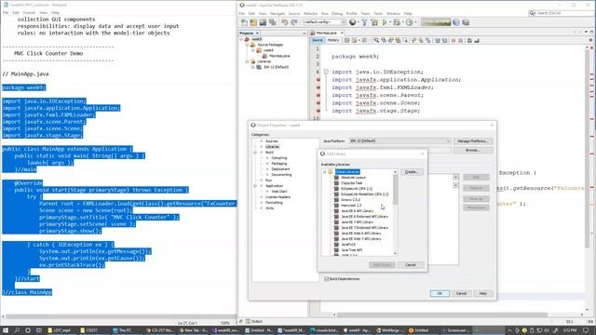This screenshot has width=596, height=335.
Task: Click Manage Platforms... button
Action: click(472, 141)
